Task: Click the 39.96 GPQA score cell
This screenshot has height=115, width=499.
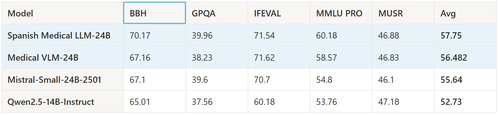Action: pos(217,35)
